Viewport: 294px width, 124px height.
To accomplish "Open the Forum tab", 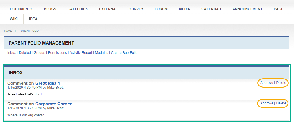I will point(161,9).
